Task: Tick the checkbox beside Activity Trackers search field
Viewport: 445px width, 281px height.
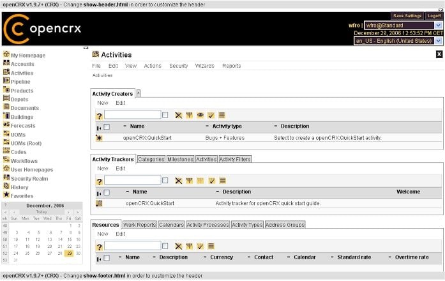Action: tap(165, 181)
